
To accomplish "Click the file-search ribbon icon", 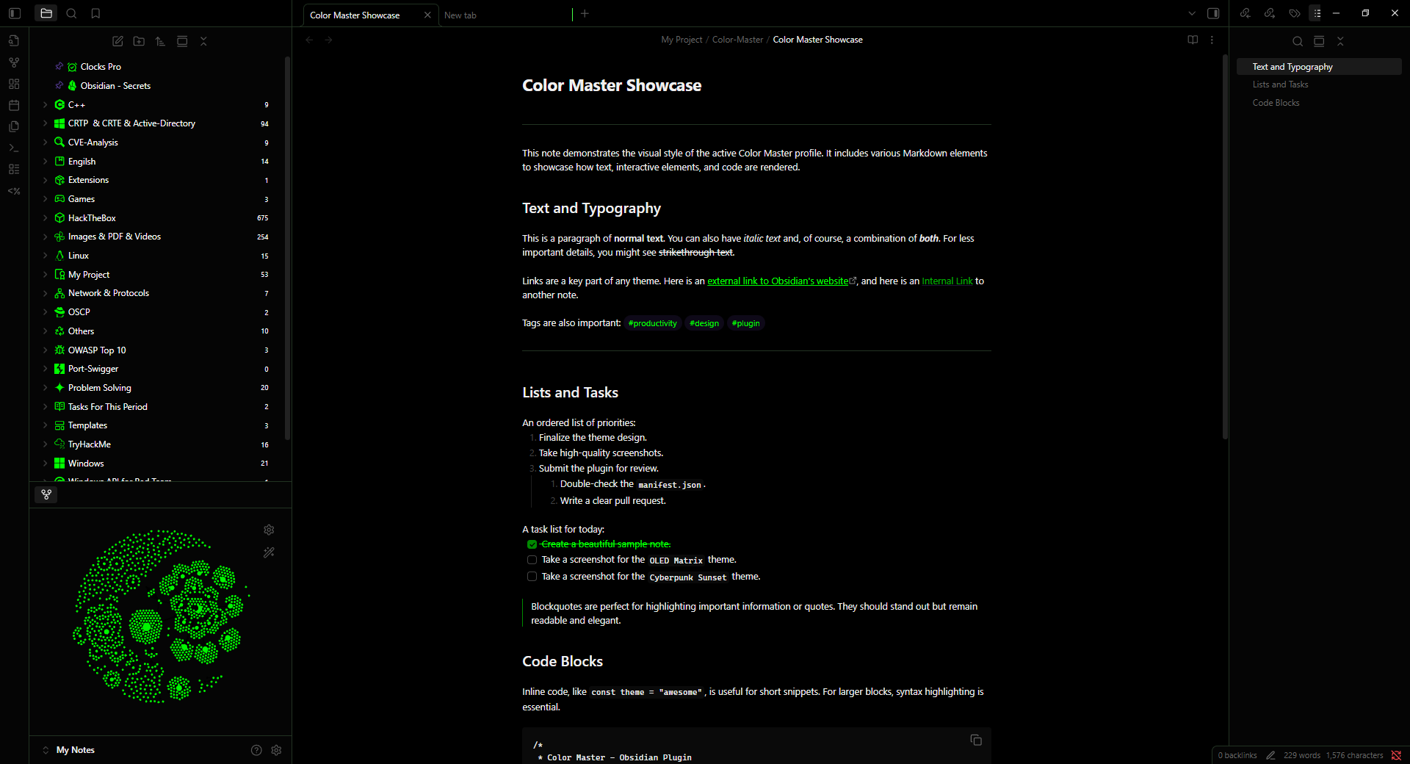I will [14, 41].
